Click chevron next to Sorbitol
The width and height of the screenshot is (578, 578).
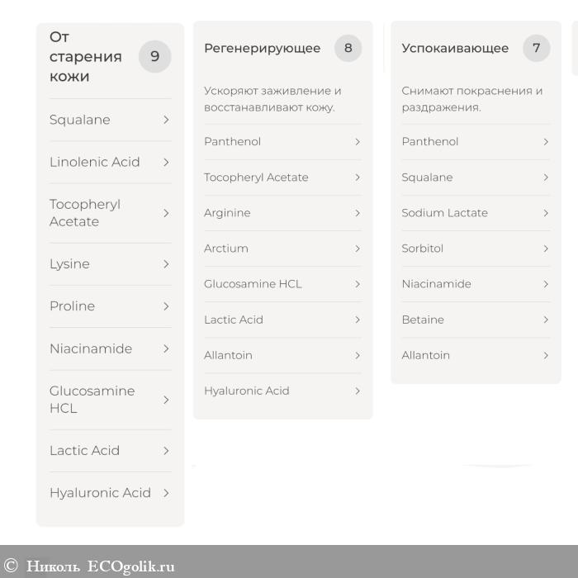(546, 249)
